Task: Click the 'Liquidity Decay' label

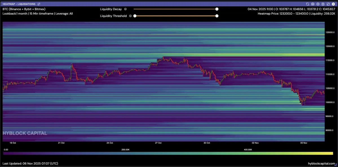Action: [111, 9]
